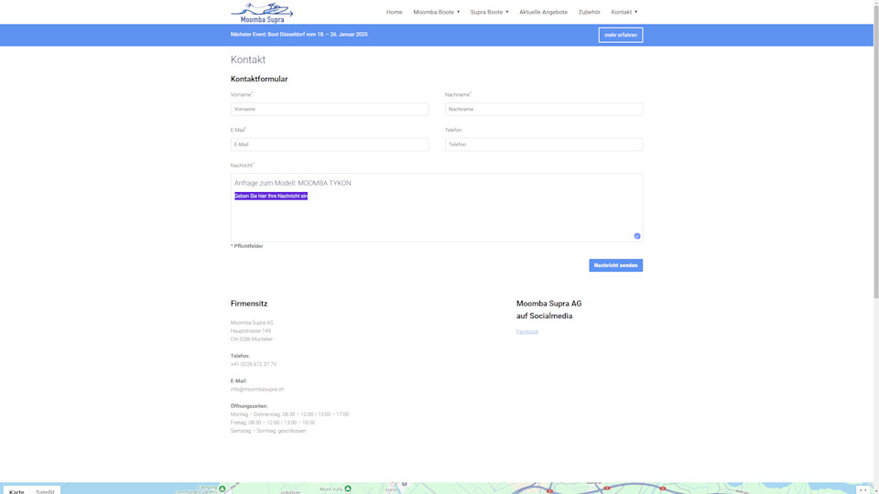The image size is (879, 494).
Task: Click the Freitag opening hours line
Action: [273, 423]
